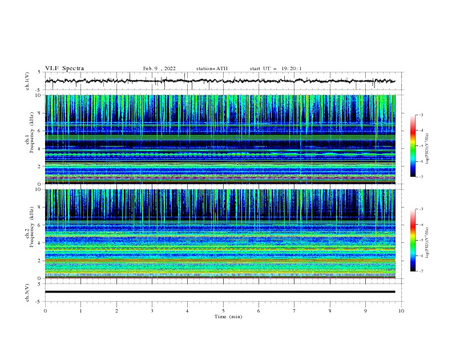This screenshot has width=452, height=349.
Task: Click the lower PSD color scale bar
Action: [413, 240]
